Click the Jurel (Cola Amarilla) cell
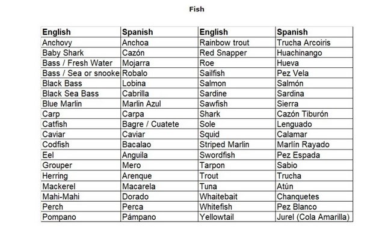Image resolution: width=385 pixels, height=227 pixels. [x=314, y=217]
